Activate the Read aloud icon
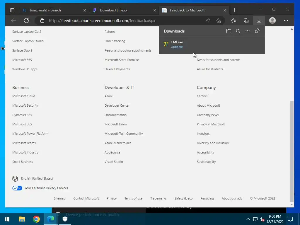300x225 pixels. point(208,21)
